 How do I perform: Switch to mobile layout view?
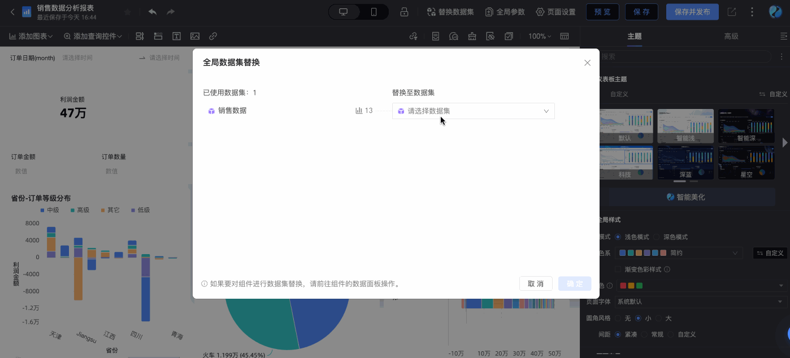tap(374, 12)
